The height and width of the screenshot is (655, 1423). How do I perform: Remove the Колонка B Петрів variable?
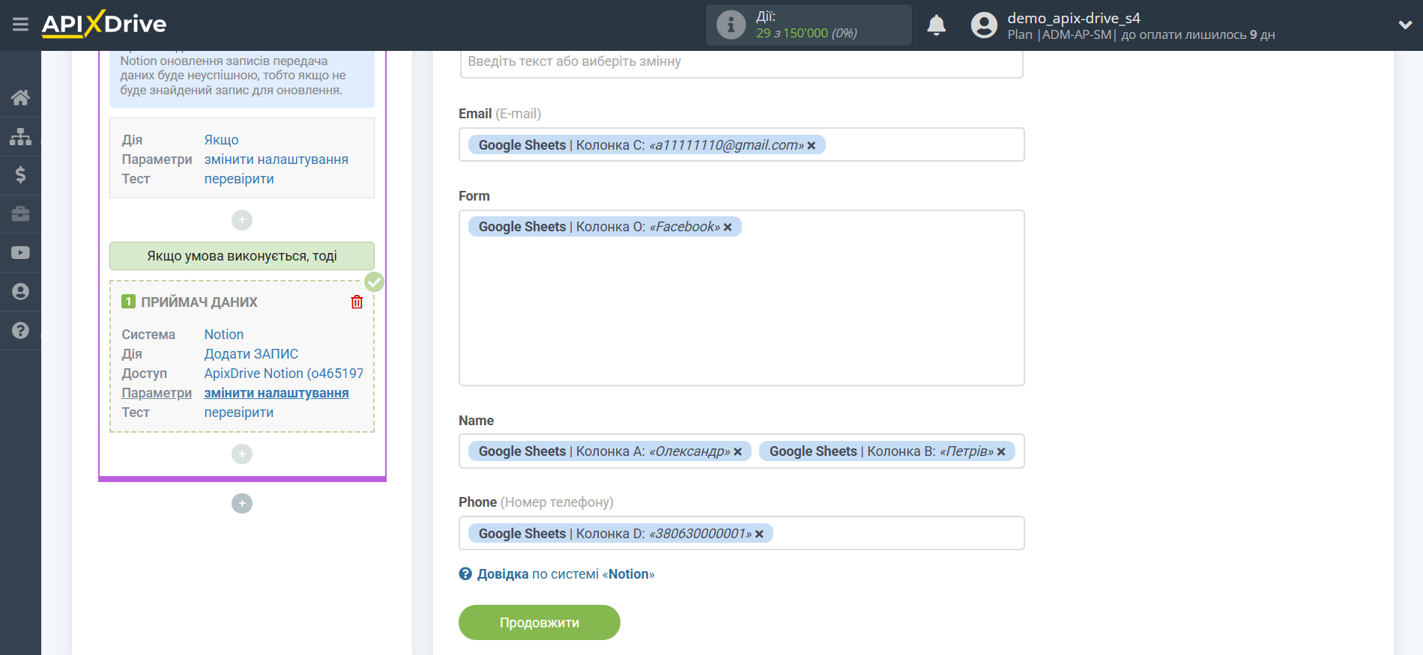[1001, 452]
